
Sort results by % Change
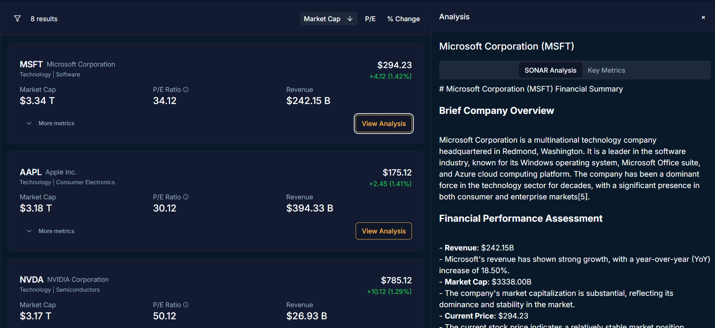403,19
